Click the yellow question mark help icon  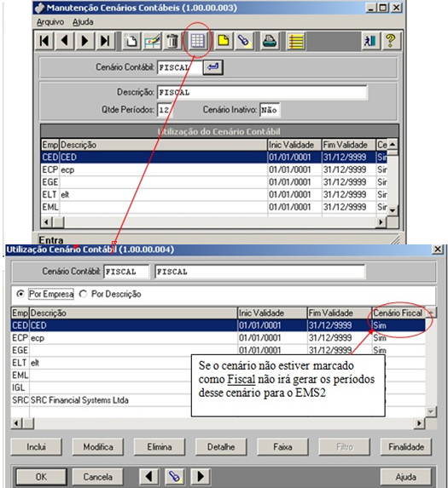(x=391, y=41)
